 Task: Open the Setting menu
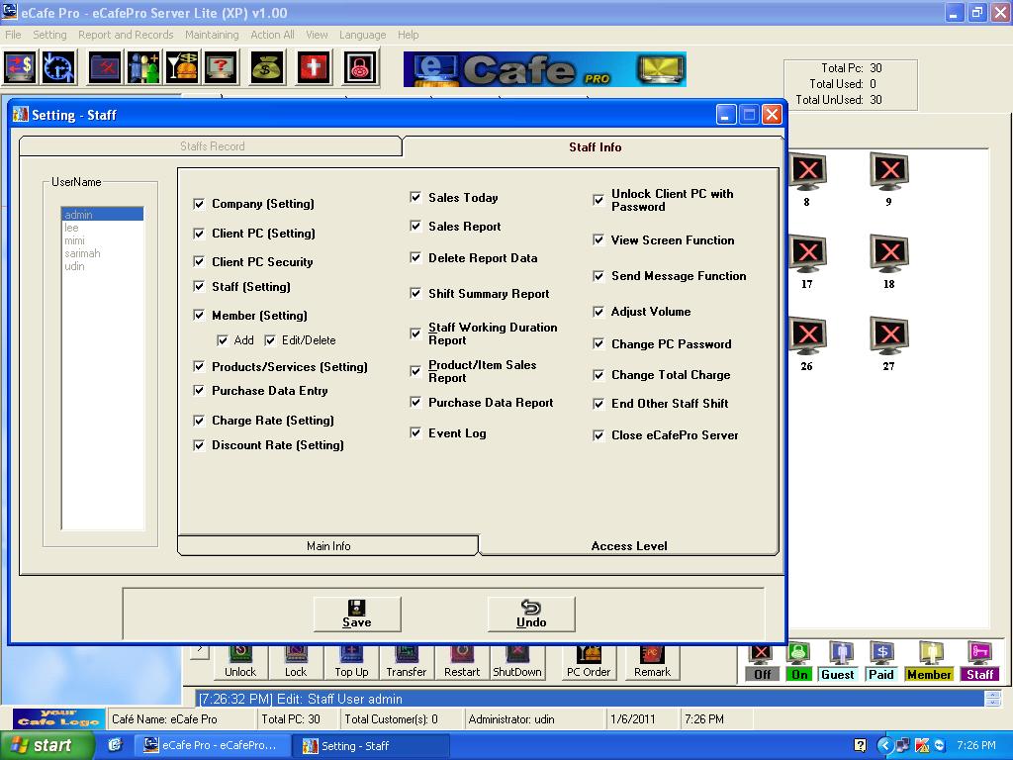click(49, 35)
